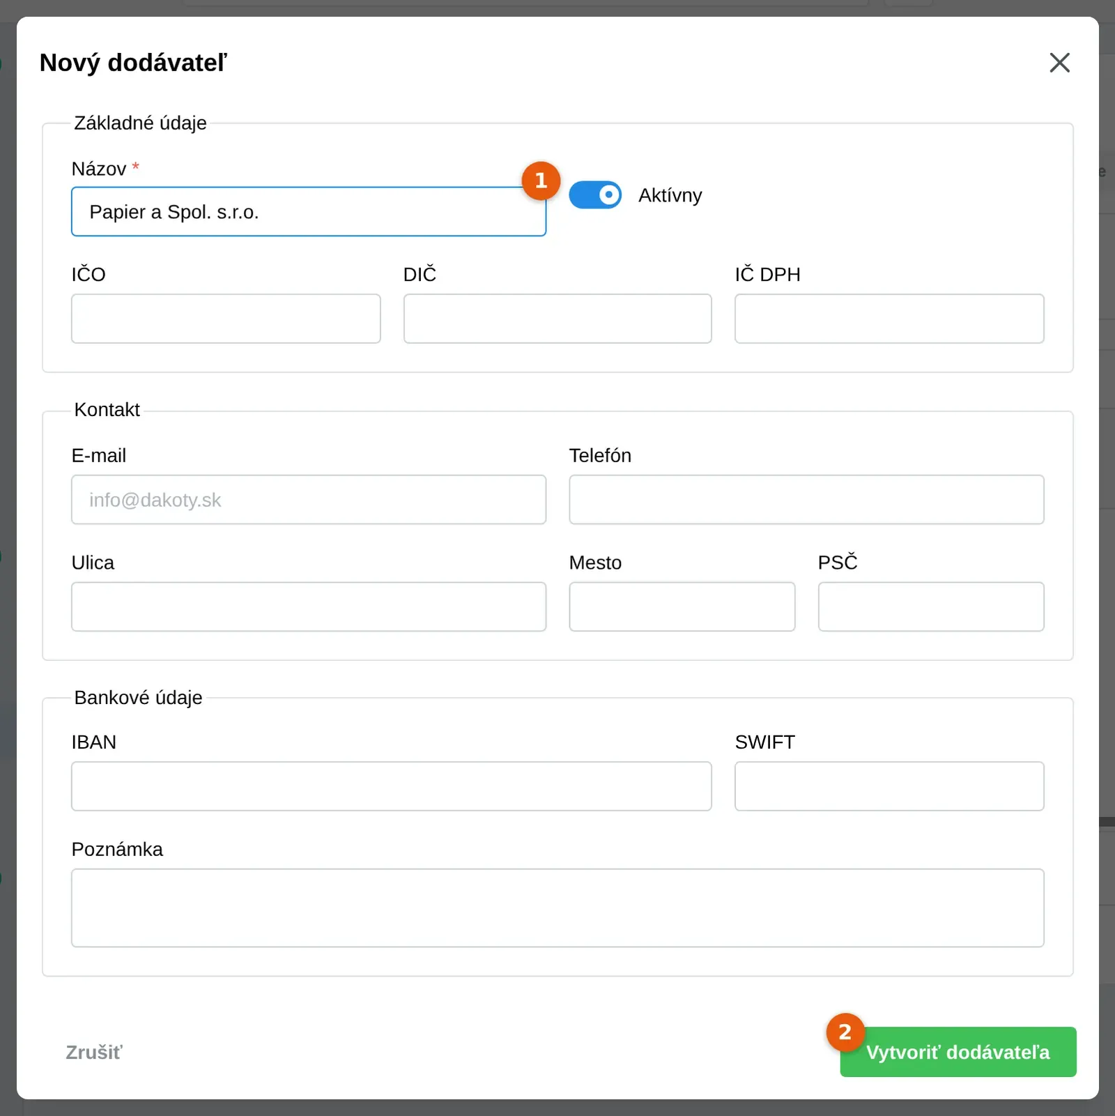The height and width of the screenshot is (1116, 1115).
Task: Click the E-mail input field
Action: click(x=309, y=500)
